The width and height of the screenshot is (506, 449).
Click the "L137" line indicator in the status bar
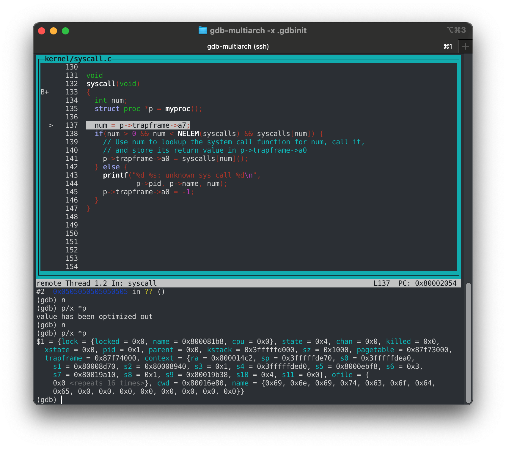[x=382, y=283]
